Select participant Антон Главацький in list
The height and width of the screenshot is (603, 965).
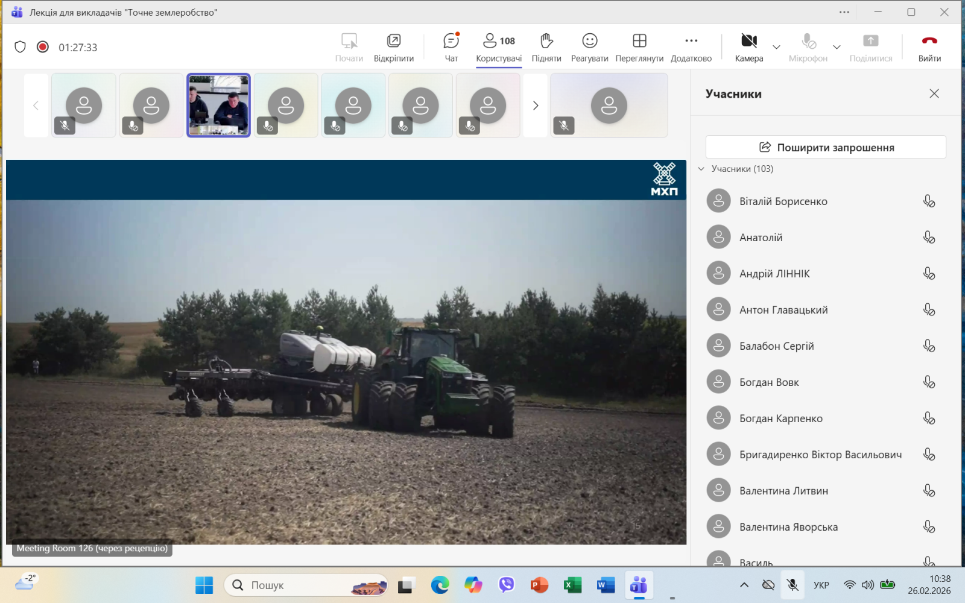pyautogui.click(x=783, y=310)
